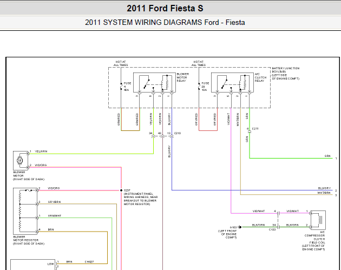Click YEL/GRN label at blower motor pin 1
Viewport: 341px width, 270px height.
click(41, 152)
